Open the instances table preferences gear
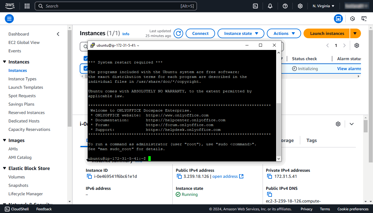The width and height of the screenshot is (373, 213). [x=356, y=45]
